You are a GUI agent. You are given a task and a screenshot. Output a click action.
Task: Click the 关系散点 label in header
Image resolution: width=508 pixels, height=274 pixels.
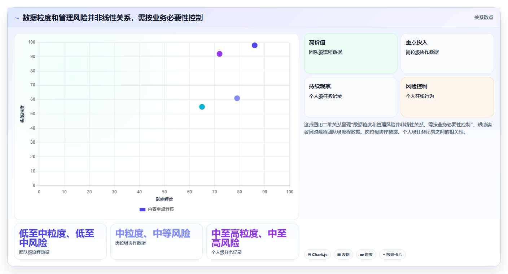[483, 17]
